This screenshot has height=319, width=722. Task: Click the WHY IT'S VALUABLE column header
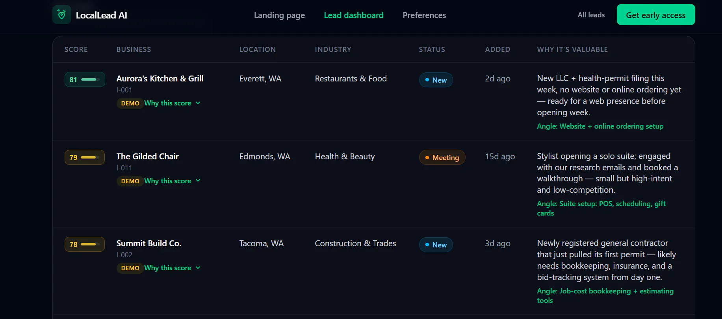click(x=572, y=50)
